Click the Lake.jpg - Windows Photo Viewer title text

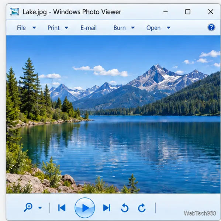coord(72,12)
